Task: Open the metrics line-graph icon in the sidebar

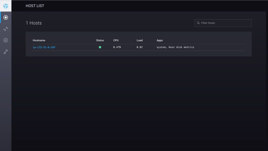Action: pyautogui.click(x=5, y=29)
